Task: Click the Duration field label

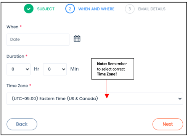Action: pos(15,56)
